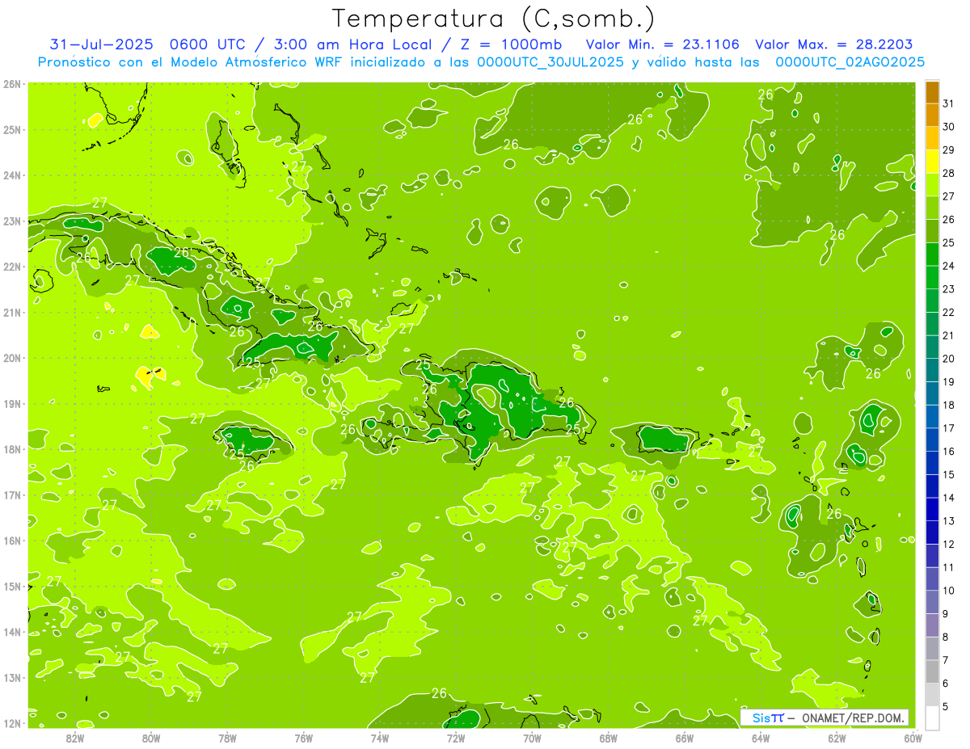The height and width of the screenshot is (749, 970).
Task: Click the yellow colorbar swatch between 28 and 29
Action: (x=932, y=162)
